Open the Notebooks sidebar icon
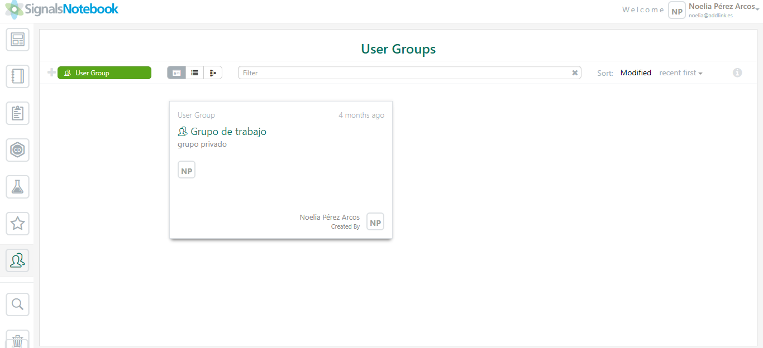This screenshot has width=763, height=348. click(x=17, y=76)
